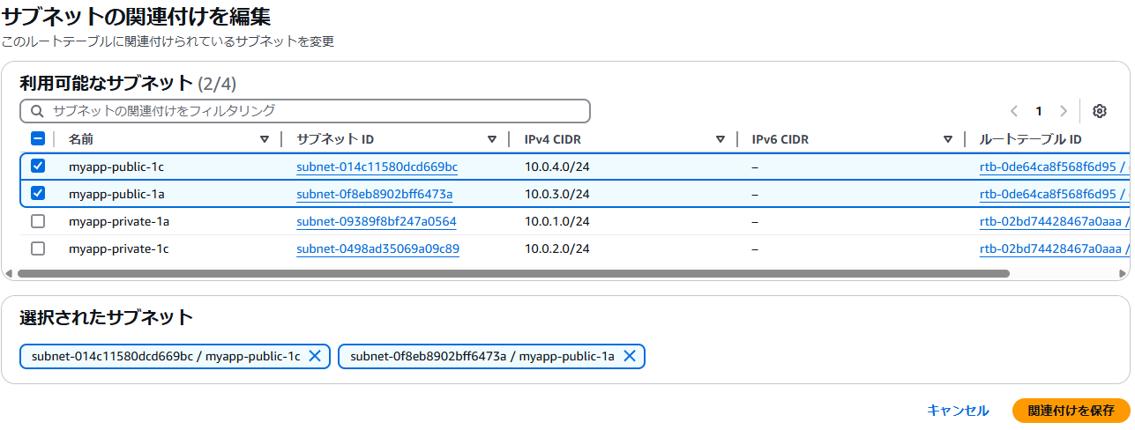This screenshot has height=430, width=1135.
Task: Click the ルートテーブル ID column header
Action: tap(1031, 139)
